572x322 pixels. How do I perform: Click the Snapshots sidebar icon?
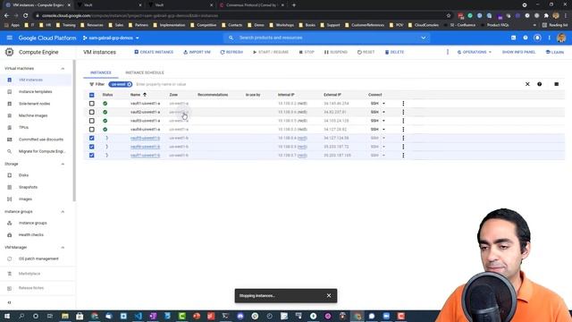tap(10, 187)
